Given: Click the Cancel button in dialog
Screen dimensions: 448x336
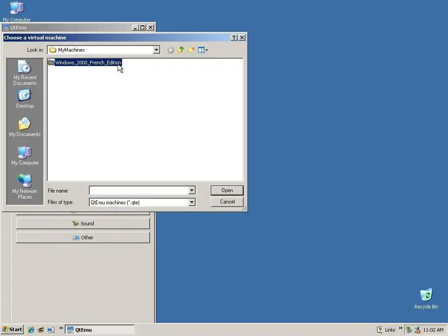Looking at the screenshot, I should coord(227,202).
